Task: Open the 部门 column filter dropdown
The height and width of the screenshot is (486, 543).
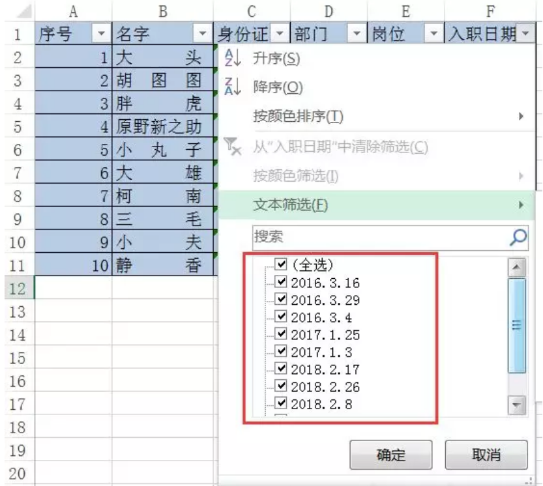Action: point(357,33)
